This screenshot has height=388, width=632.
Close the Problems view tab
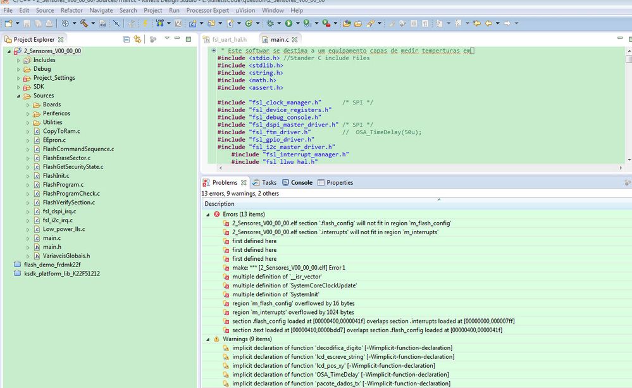(244, 183)
